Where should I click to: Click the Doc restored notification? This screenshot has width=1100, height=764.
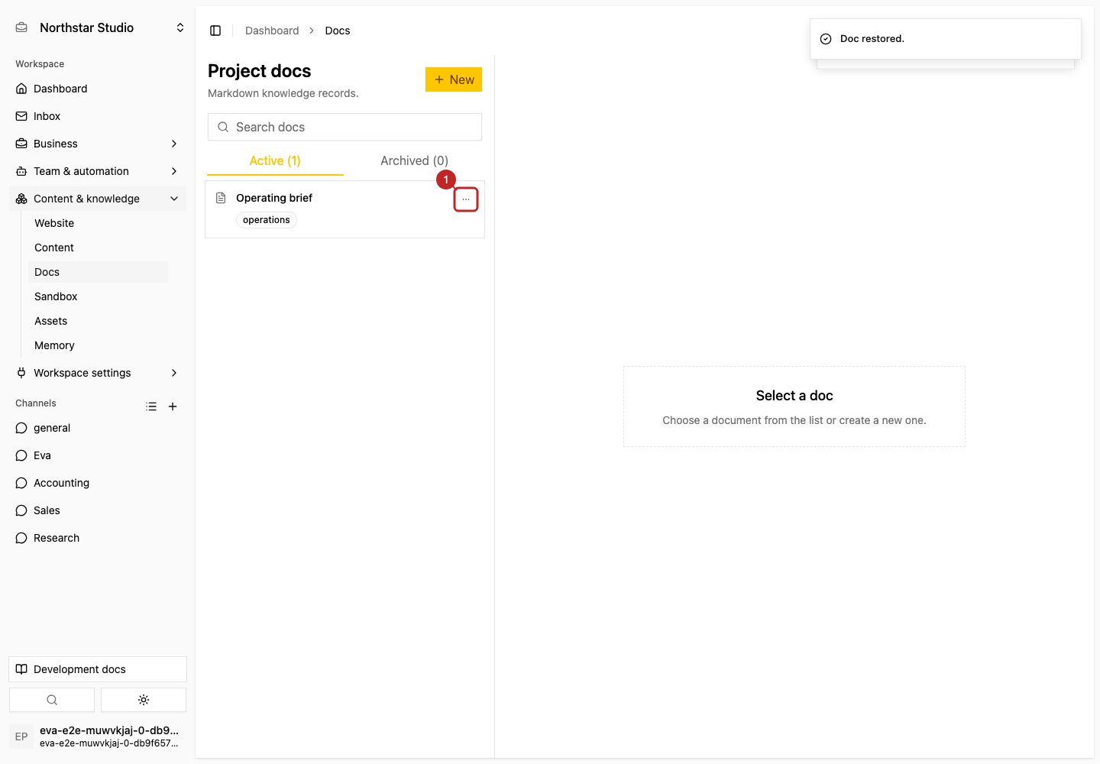(x=946, y=39)
